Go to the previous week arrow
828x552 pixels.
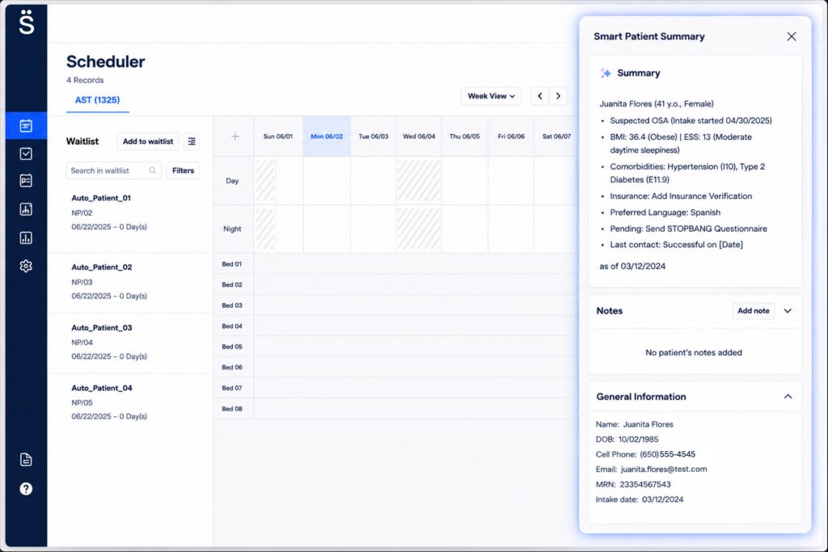click(x=539, y=96)
